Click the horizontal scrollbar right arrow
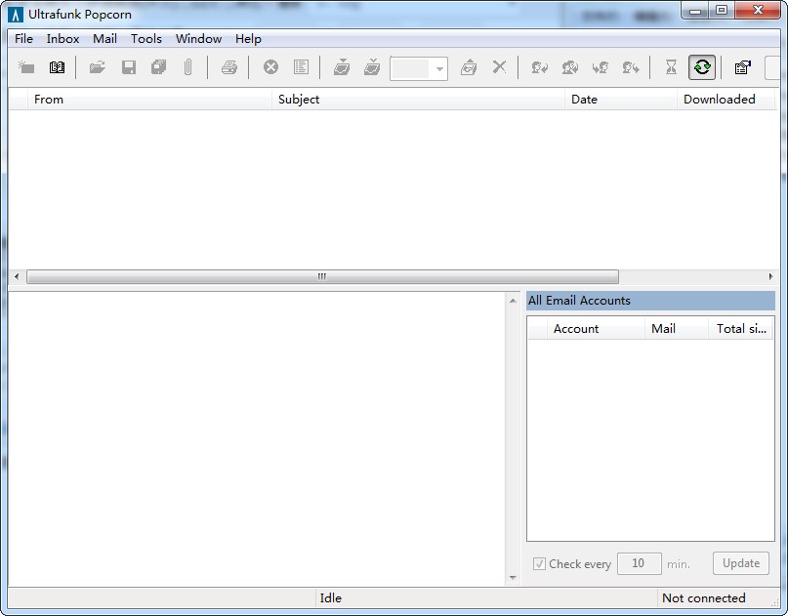 [771, 276]
